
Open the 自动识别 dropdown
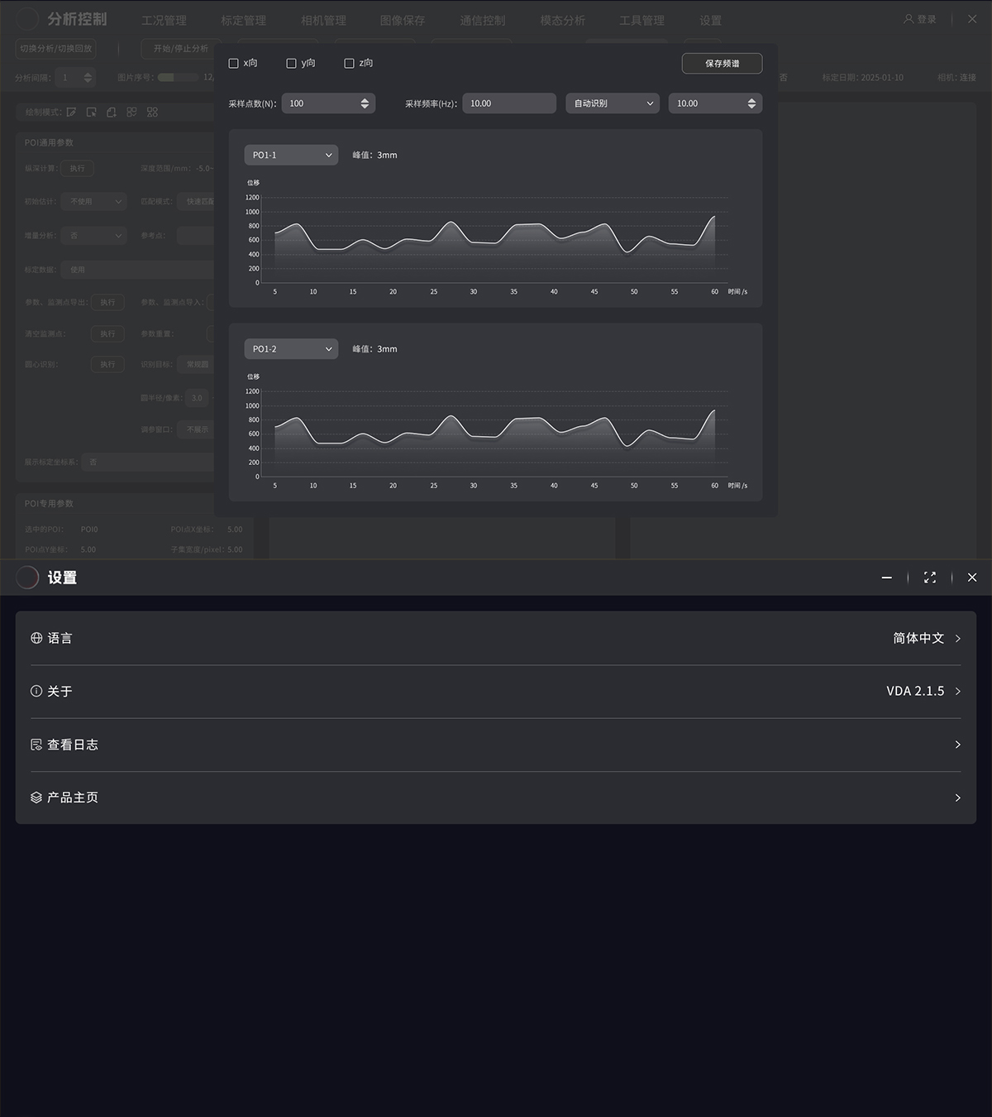point(613,103)
